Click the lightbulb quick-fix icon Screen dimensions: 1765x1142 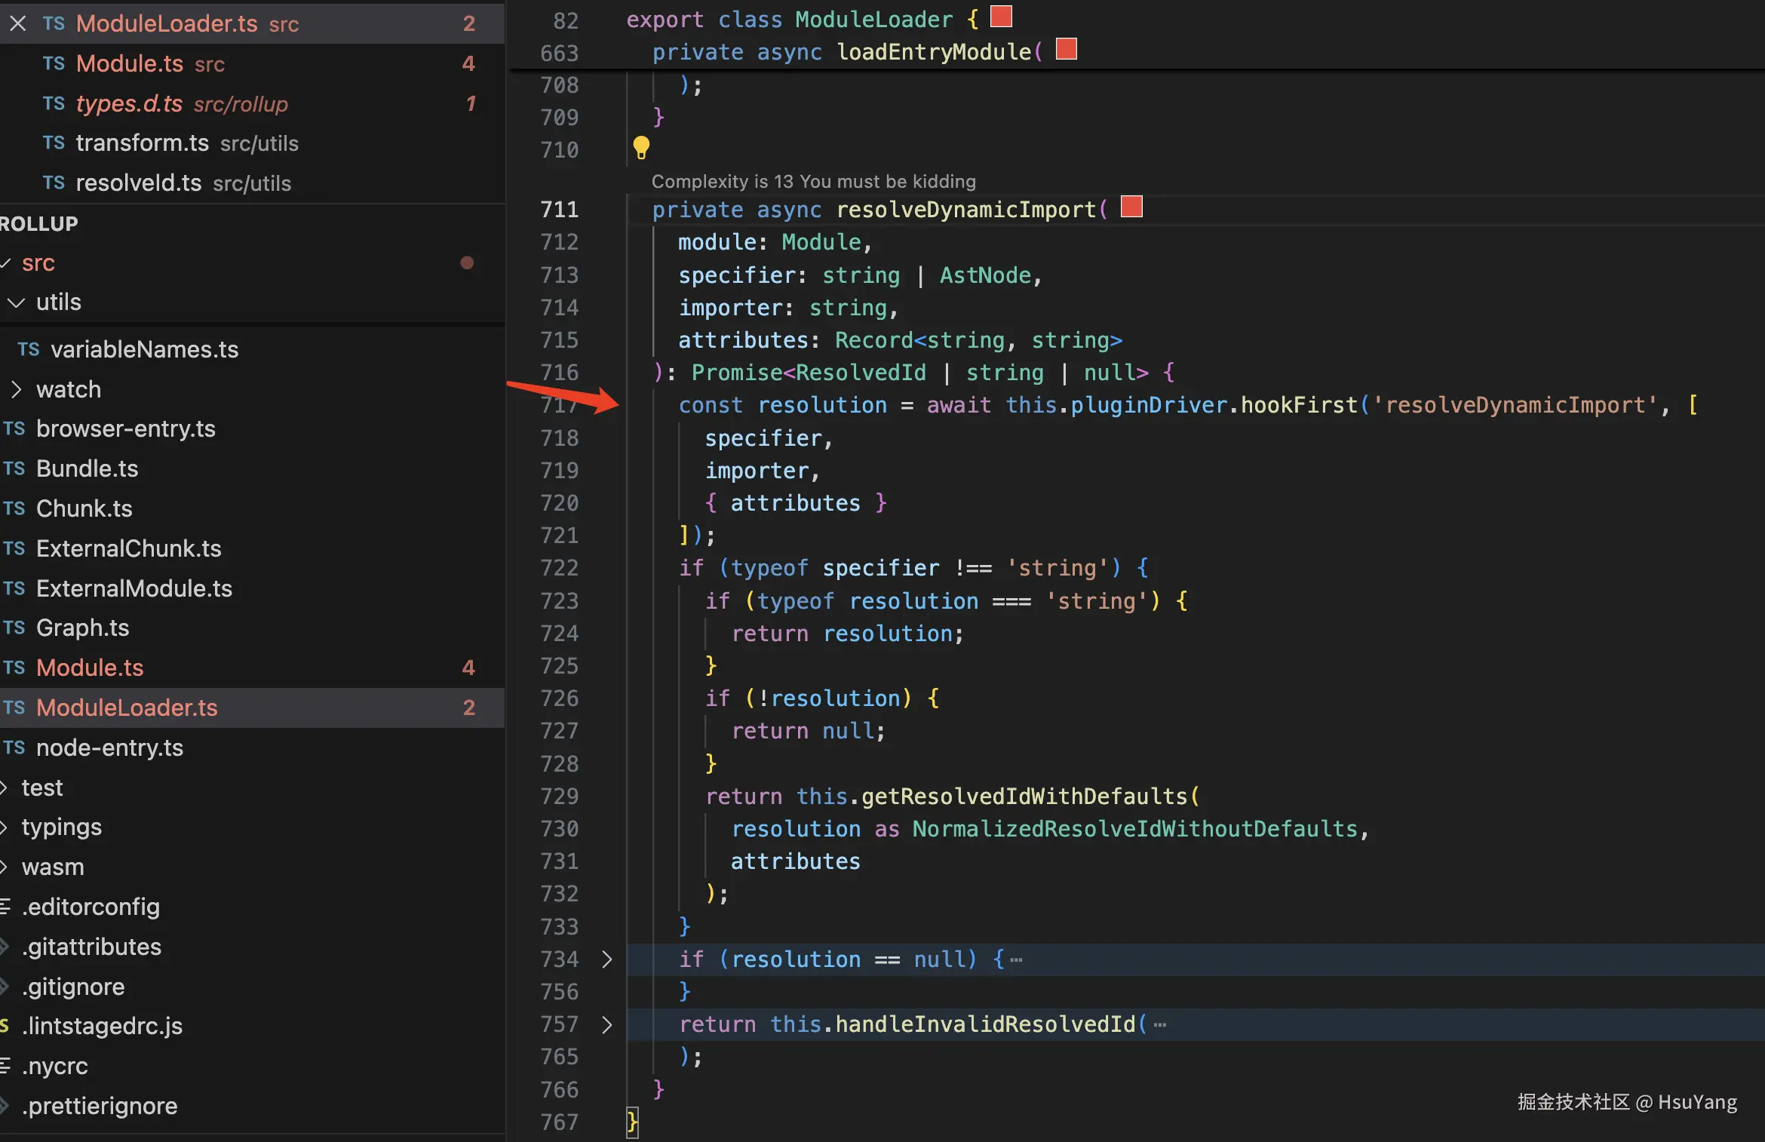[641, 148]
